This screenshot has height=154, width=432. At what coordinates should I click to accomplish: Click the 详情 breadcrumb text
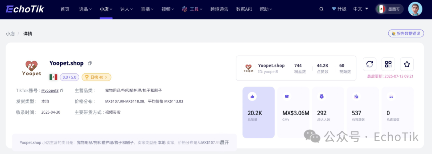(x=28, y=34)
